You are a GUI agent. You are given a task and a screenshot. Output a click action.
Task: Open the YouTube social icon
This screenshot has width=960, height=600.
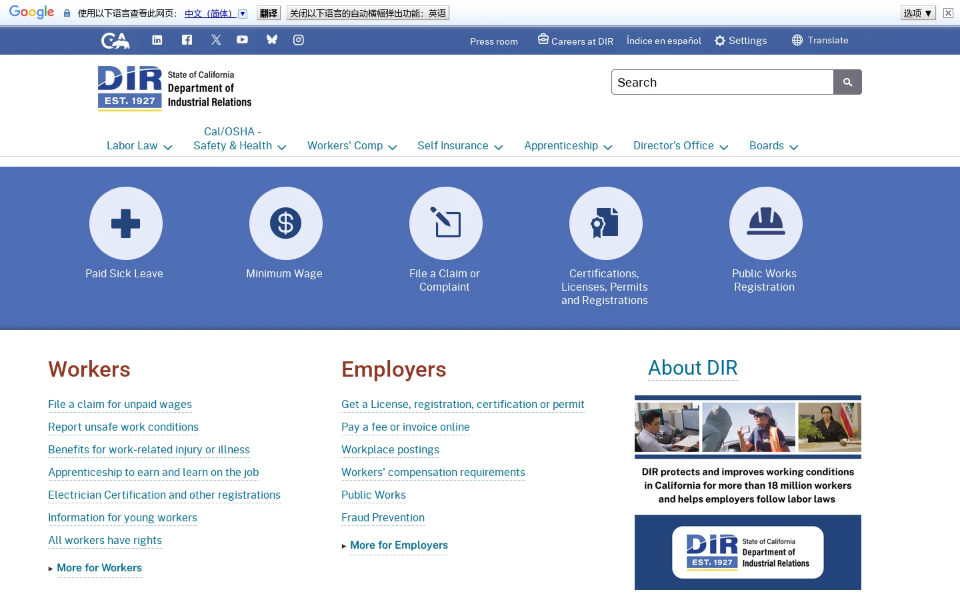[x=242, y=40]
